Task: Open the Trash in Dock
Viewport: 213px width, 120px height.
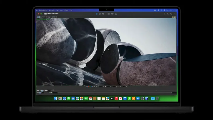Action: click(157, 98)
